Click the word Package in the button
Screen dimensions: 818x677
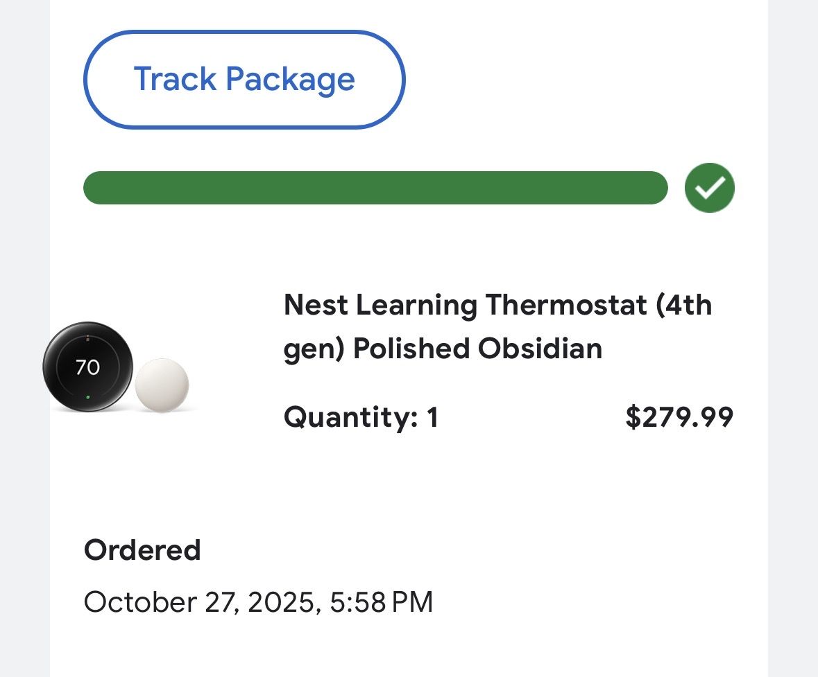290,80
